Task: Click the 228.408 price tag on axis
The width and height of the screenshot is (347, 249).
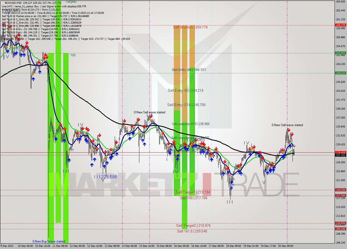Action: click(340, 153)
